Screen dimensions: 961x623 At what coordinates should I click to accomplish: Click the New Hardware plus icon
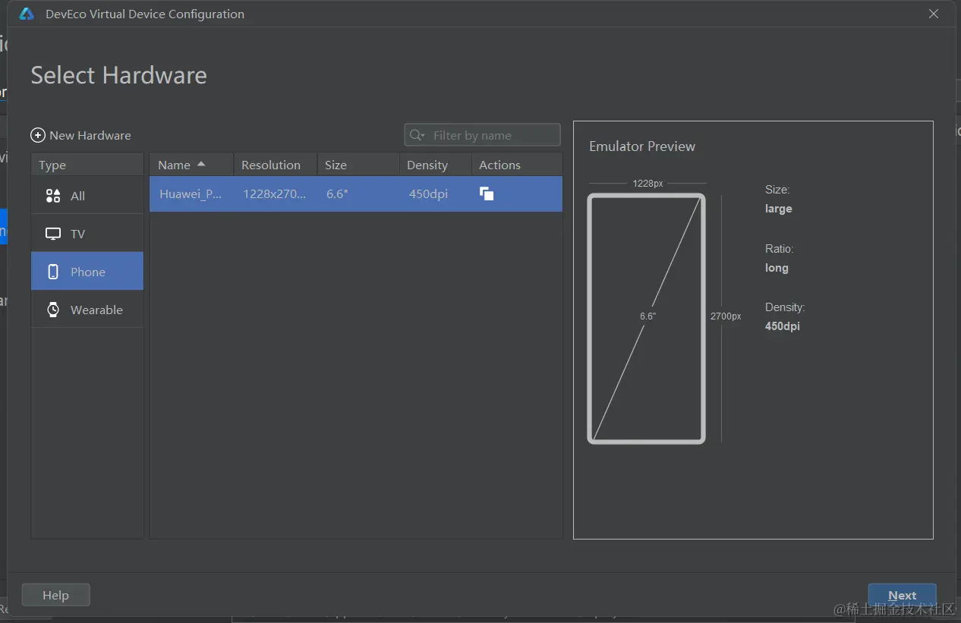[x=38, y=135]
